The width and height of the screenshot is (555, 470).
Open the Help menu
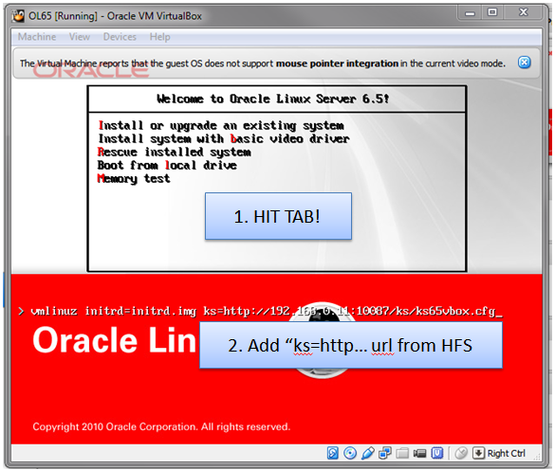click(159, 37)
